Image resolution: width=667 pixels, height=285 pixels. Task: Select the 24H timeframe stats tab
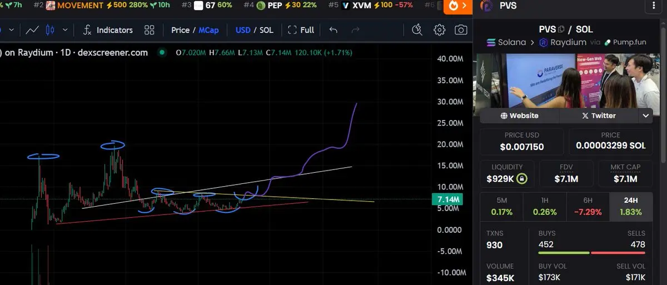(x=631, y=206)
